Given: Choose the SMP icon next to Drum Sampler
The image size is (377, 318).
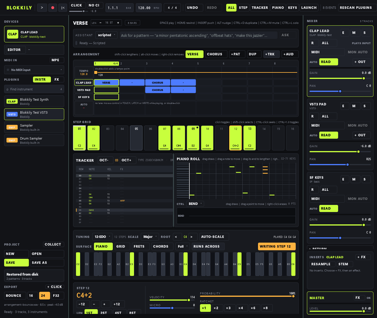Looking at the screenshot, I should pos(12,140).
